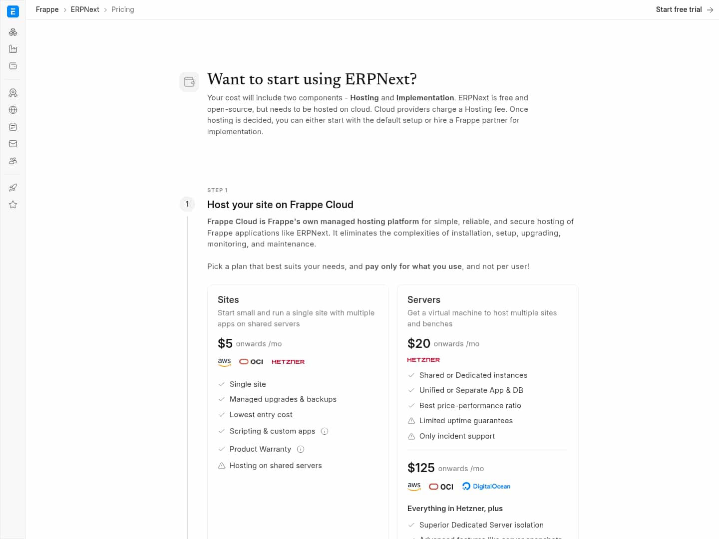Click the ERPNext logo in the sidebar

pyautogui.click(x=13, y=11)
